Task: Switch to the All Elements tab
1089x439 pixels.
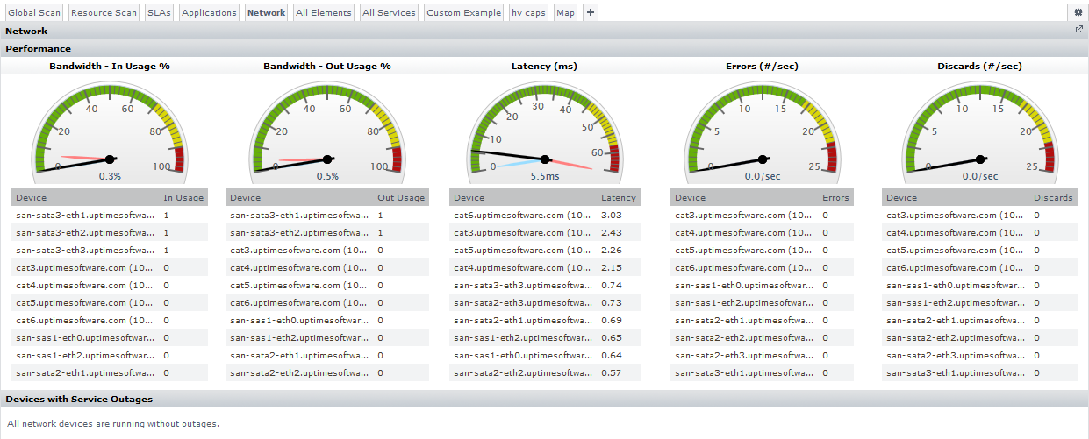Action: (324, 13)
